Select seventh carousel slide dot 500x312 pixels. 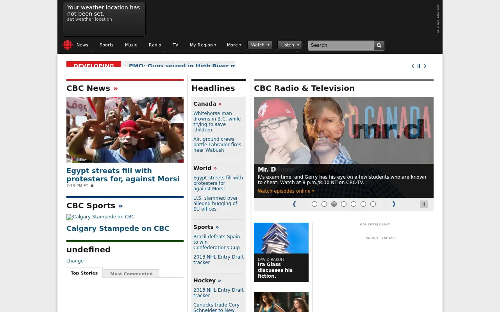[373, 204]
